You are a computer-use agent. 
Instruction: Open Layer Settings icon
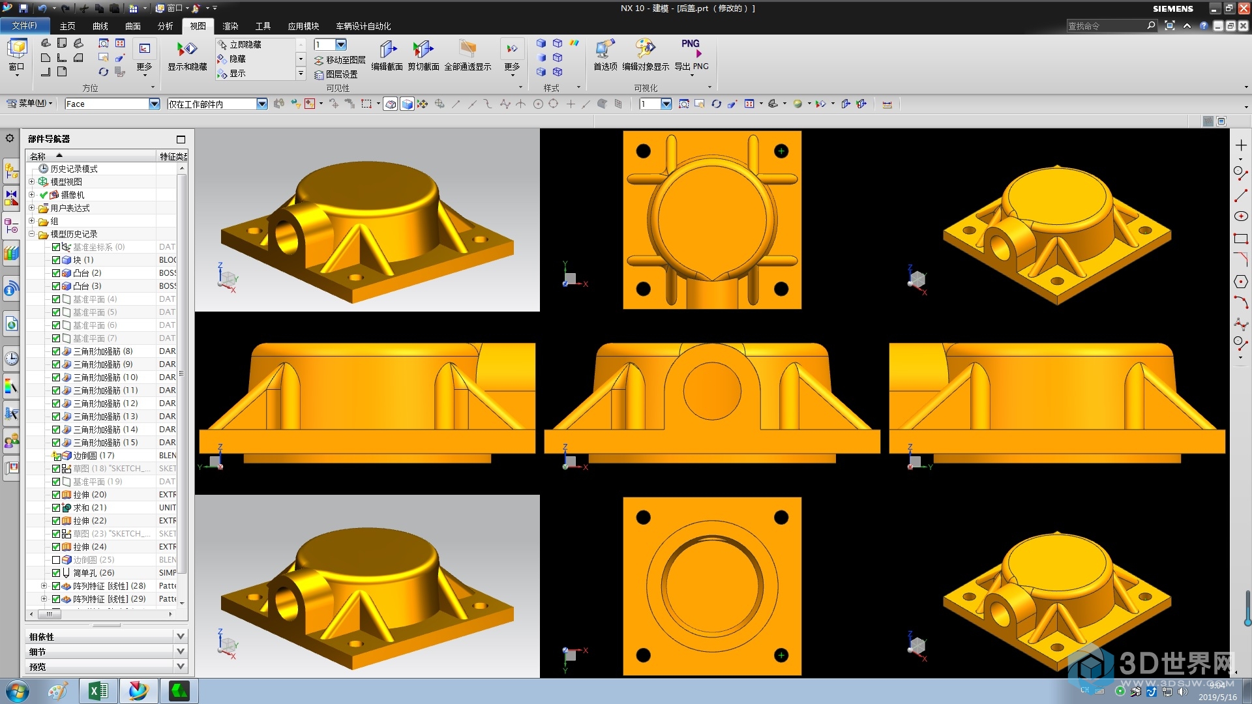tap(319, 74)
